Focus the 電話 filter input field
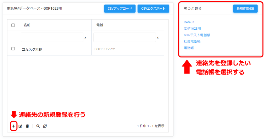Viewport: 266px width, 140px height. point(125,37)
